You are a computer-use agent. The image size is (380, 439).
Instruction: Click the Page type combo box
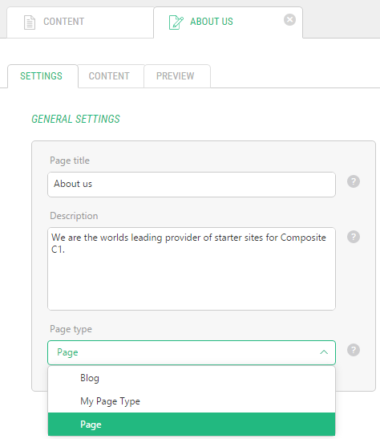click(x=192, y=352)
